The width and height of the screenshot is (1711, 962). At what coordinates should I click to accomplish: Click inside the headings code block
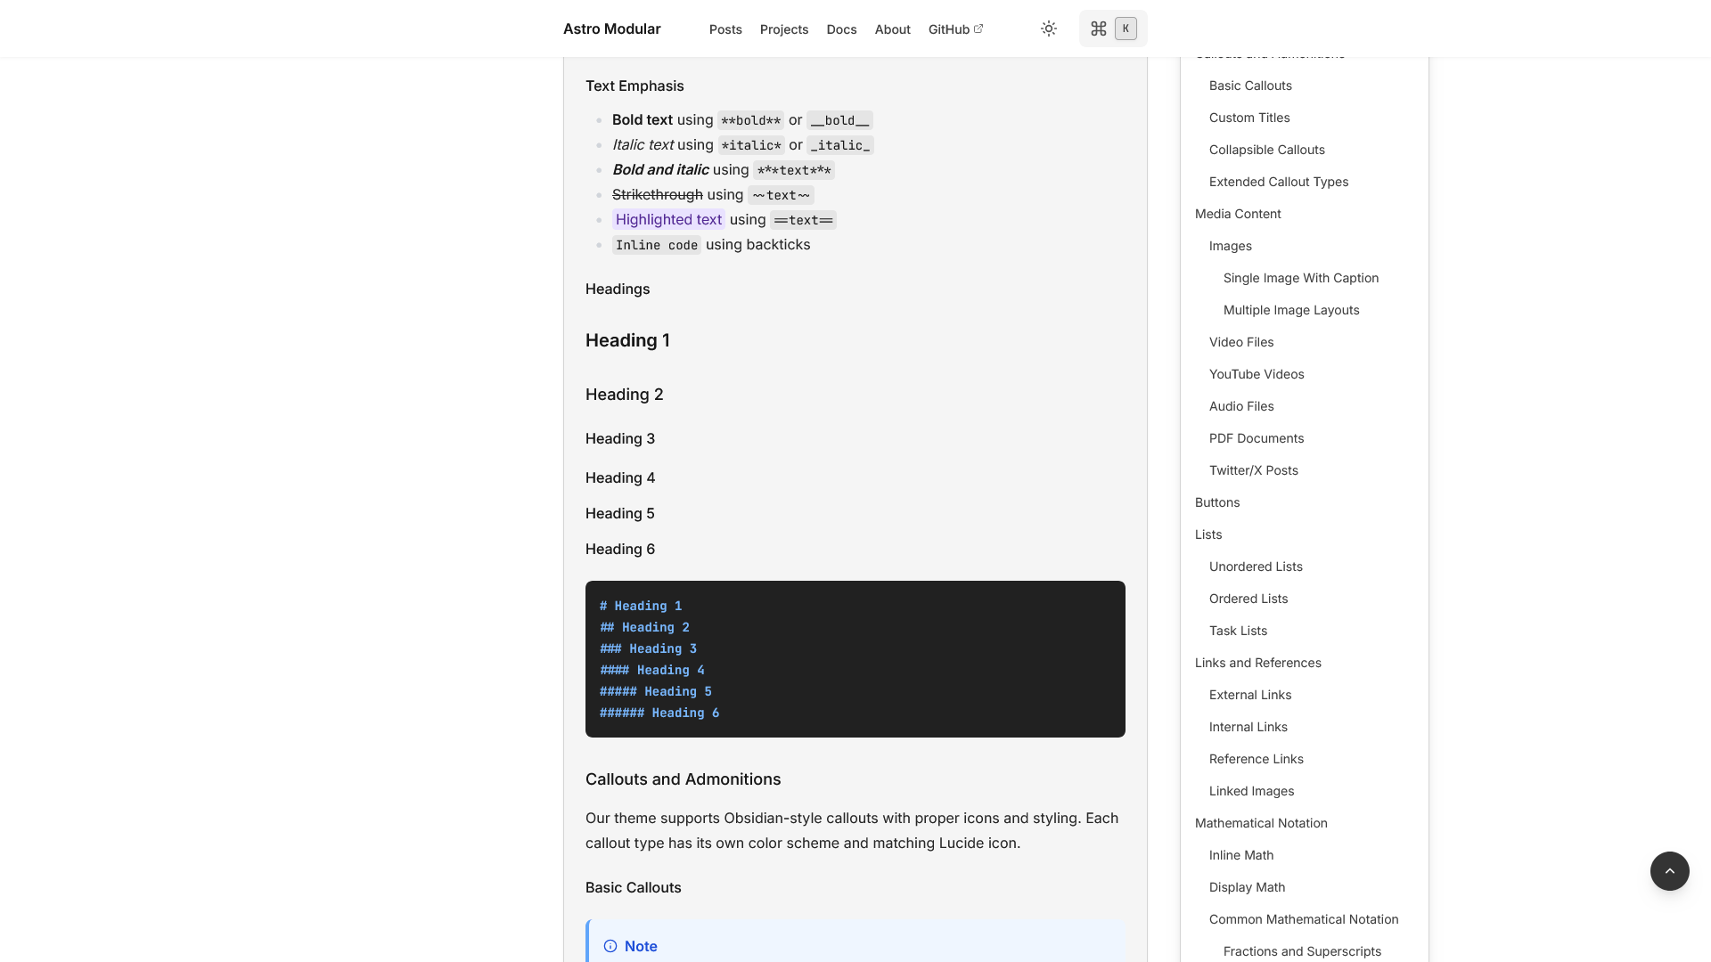coord(855,659)
